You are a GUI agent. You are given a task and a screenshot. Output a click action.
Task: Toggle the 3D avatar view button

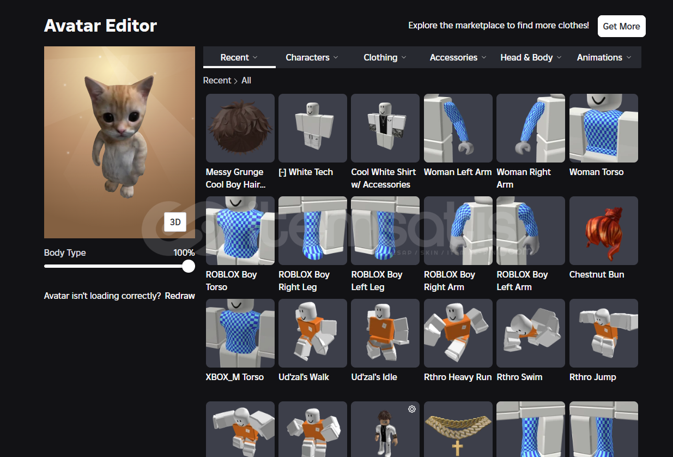175,222
